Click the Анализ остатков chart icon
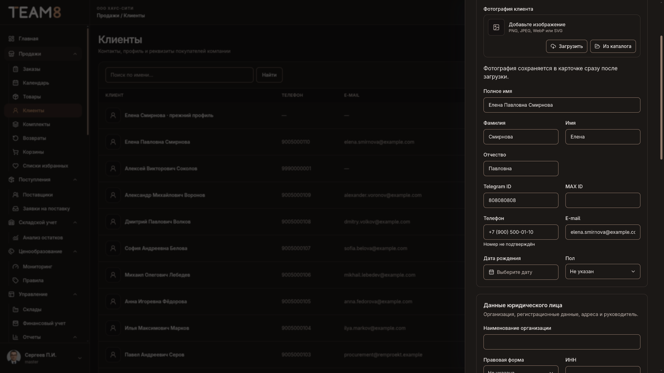The width and height of the screenshot is (664, 373). pyautogui.click(x=16, y=238)
